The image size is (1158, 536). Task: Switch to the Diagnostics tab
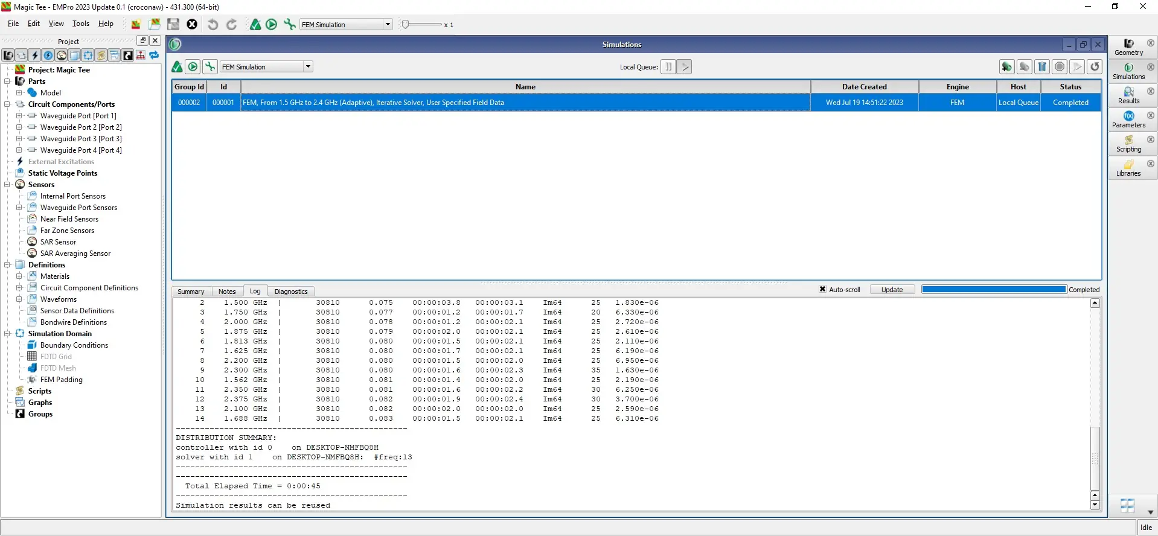point(291,292)
